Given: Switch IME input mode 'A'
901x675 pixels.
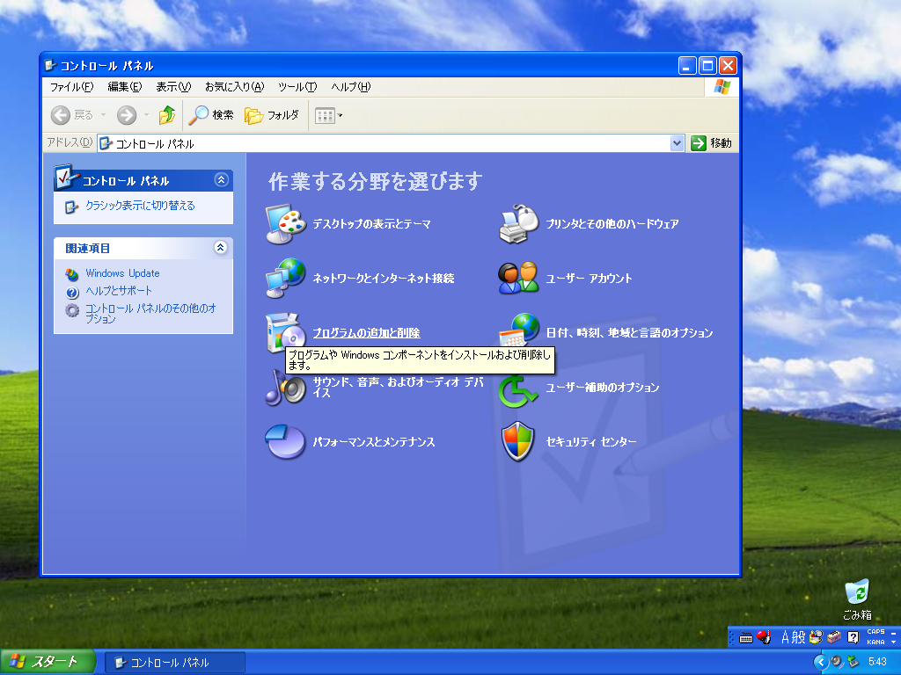Looking at the screenshot, I should point(785,637).
